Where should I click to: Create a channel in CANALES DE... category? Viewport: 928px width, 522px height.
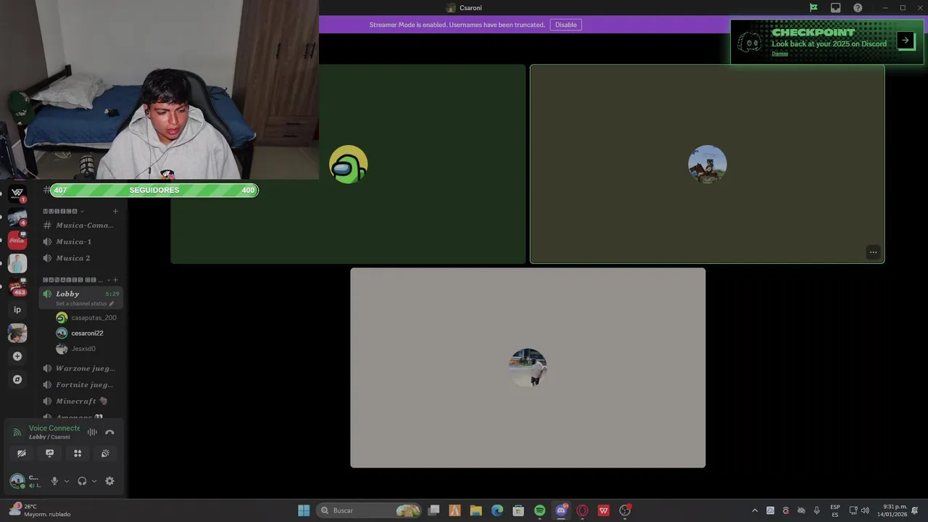click(x=115, y=280)
